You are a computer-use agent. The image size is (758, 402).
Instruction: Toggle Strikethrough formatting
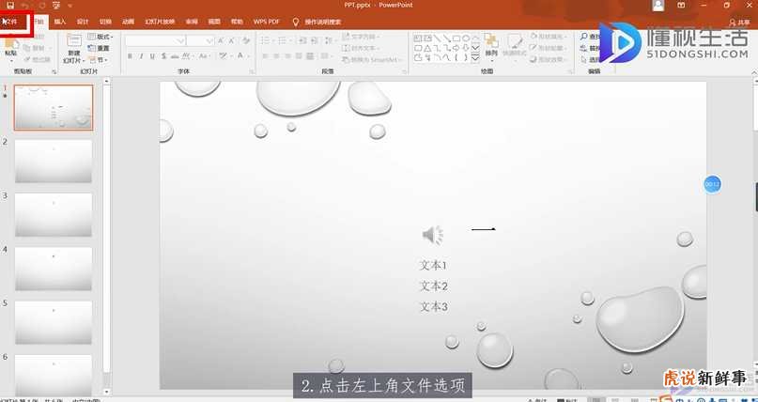click(x=176, y=56)
